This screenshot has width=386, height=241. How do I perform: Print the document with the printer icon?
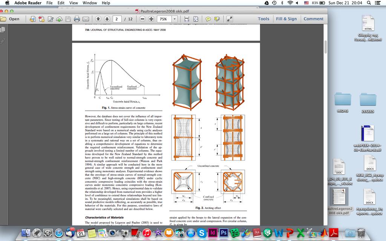(x=77, y=19)
